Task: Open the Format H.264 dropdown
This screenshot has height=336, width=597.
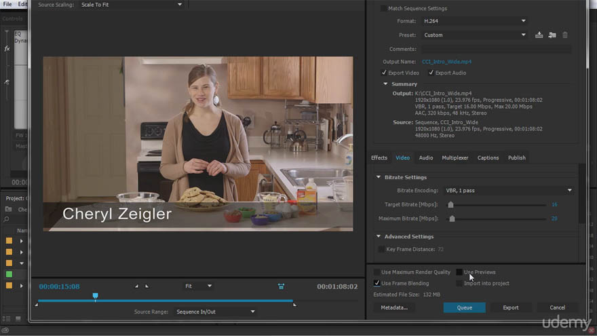Action: click(475, 21)
